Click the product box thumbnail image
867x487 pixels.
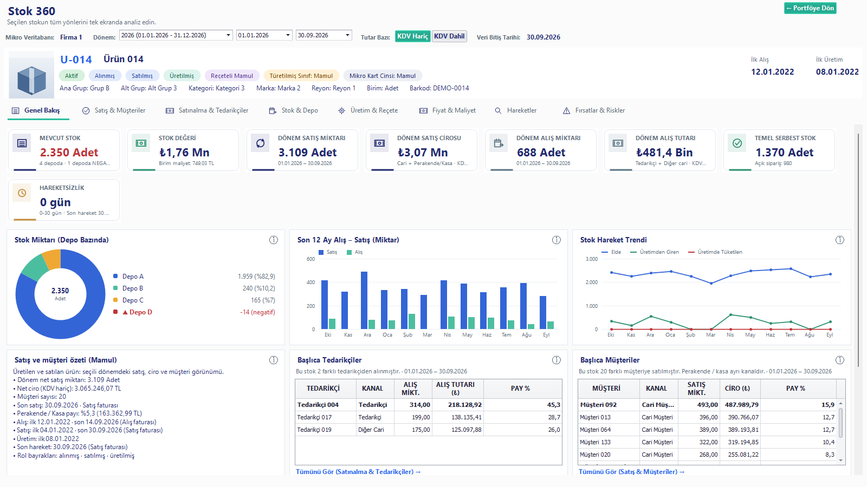click(31, 75)
